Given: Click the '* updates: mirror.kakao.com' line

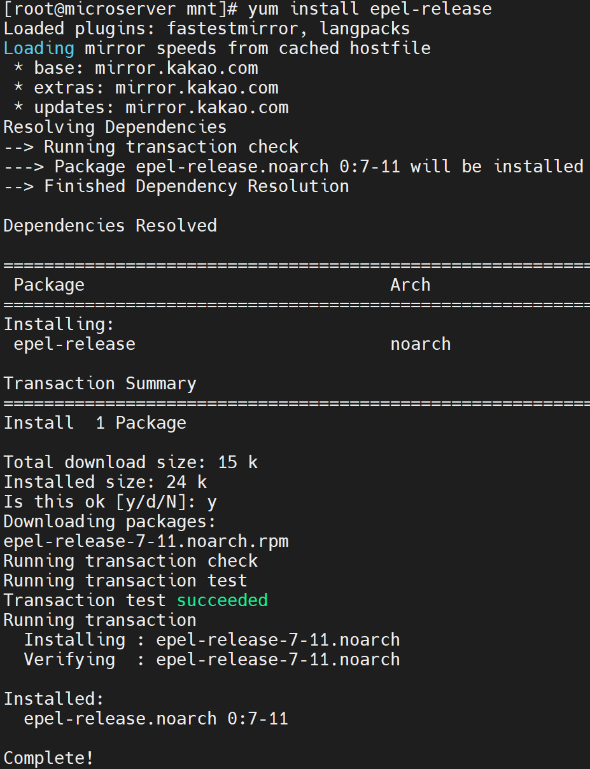Looking at the screenshot, I should coord(151,107).
